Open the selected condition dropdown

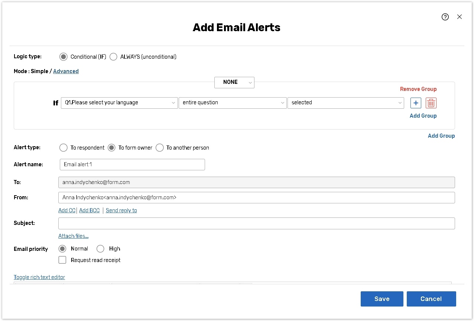click(345, 103)
